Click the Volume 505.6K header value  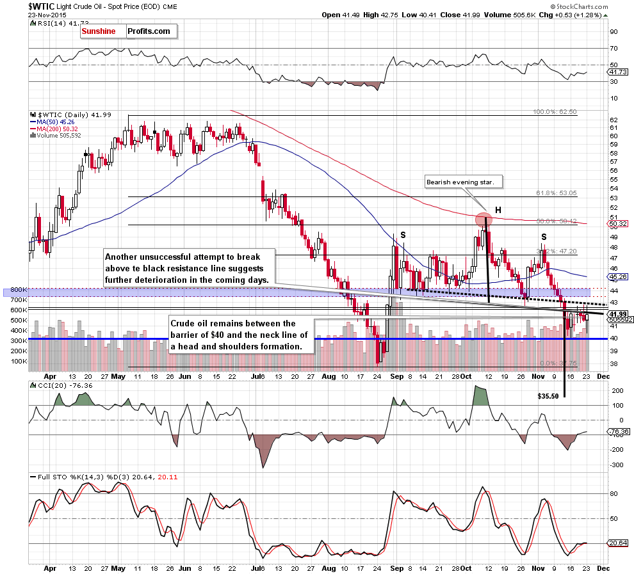coord(510,15)
